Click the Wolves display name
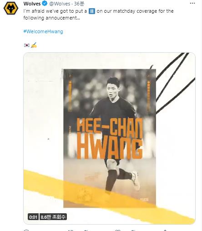Image resolution: width=202 pixels, height=231 pixels. (x=32, y=4)
